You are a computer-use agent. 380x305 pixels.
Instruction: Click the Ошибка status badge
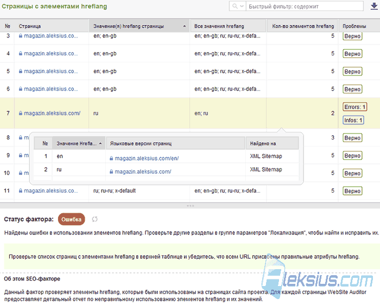pyautogui.click(x=71, y=219)
